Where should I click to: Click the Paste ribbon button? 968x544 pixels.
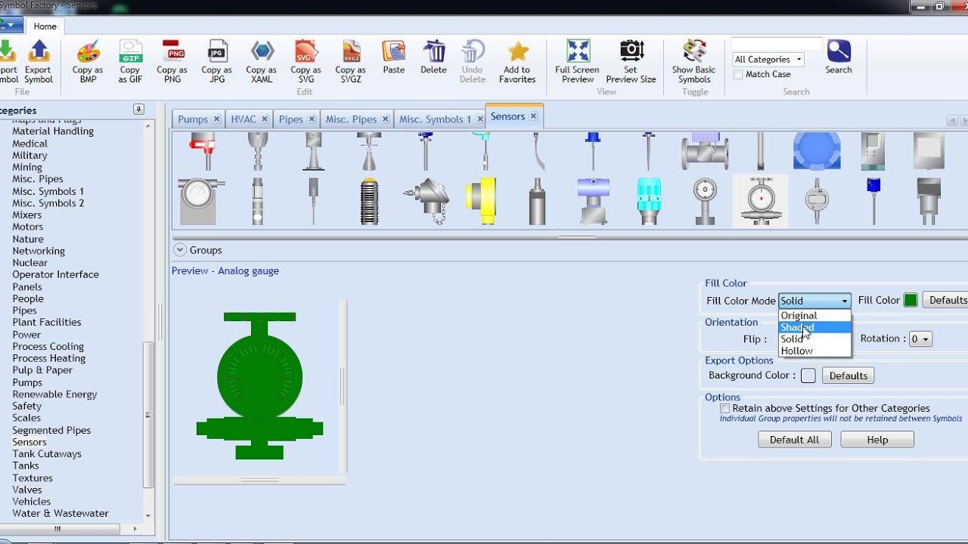pos(393,57)
